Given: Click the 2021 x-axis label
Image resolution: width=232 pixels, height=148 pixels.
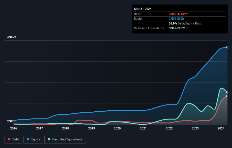Looking at the screenshot, I should [x=143, y=128].
